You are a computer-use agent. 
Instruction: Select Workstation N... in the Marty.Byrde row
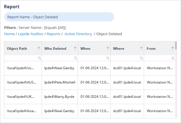click(x=160, y=97)
